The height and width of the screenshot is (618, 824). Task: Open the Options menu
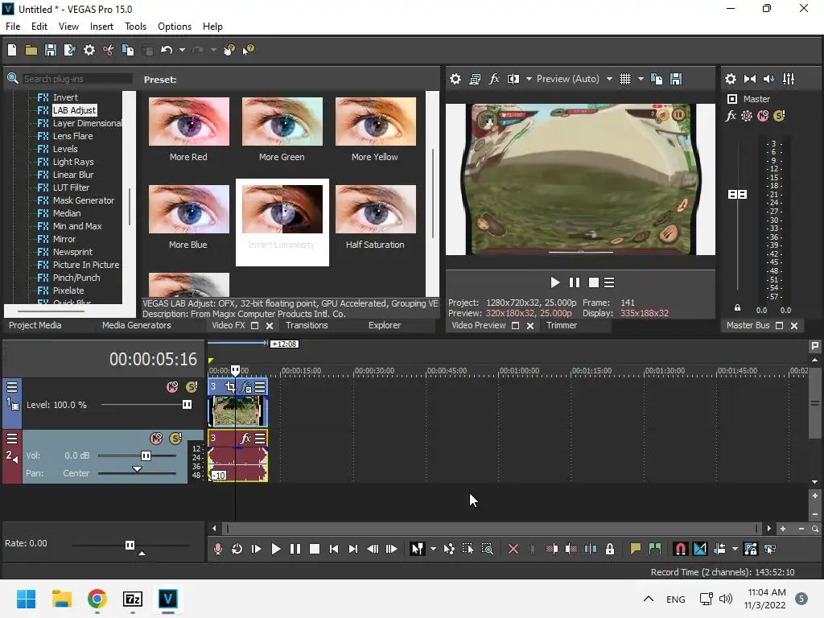point(175,27)
